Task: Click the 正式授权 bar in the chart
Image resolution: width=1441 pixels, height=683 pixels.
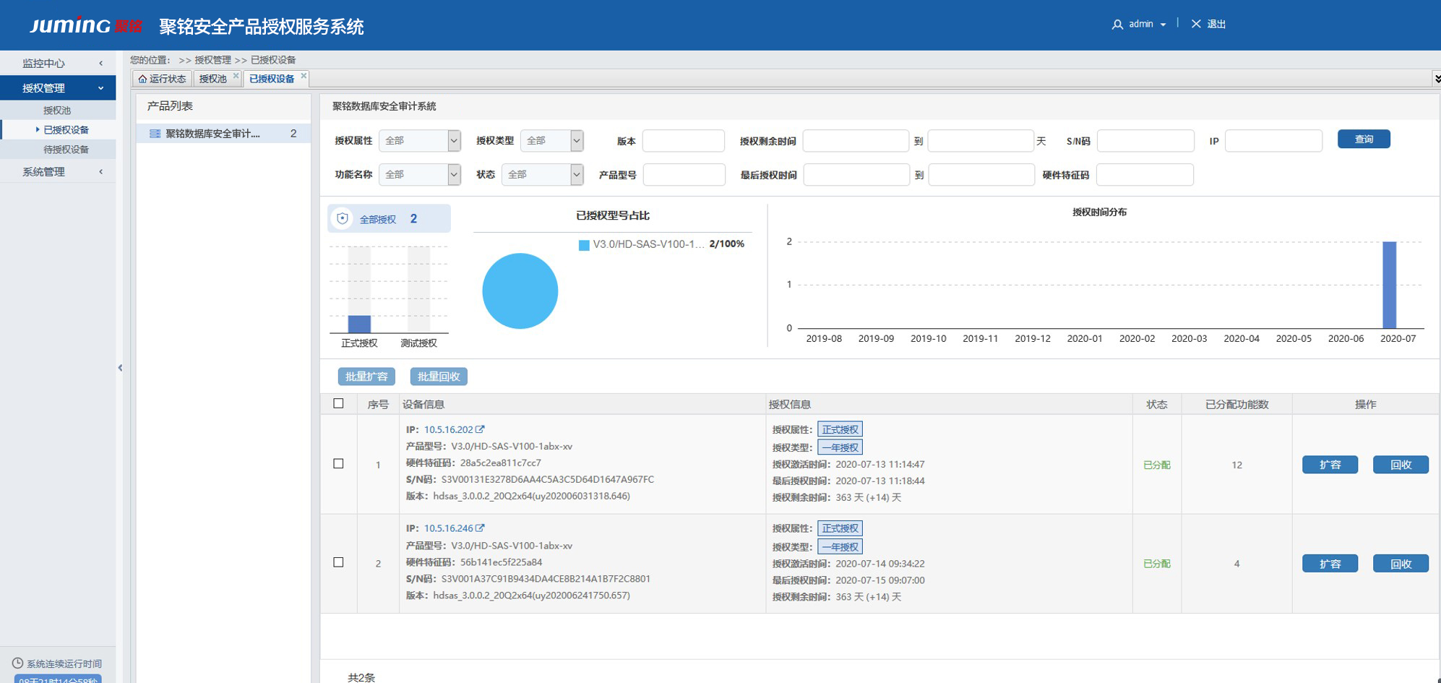Action: 359,324
